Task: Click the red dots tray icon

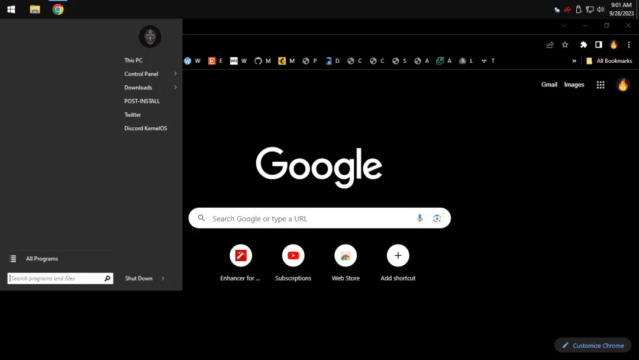Action: click(x=567, y=9)
